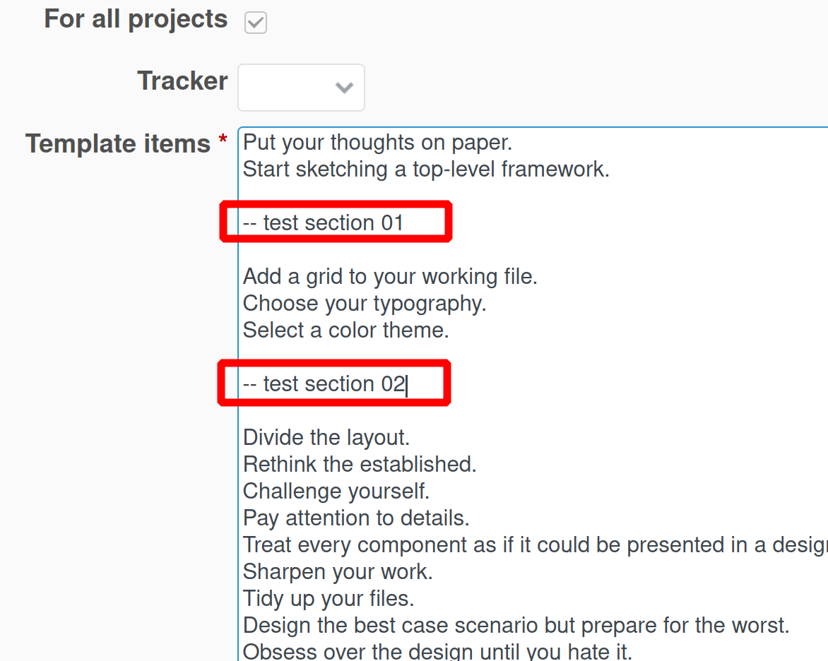The height and width of the screenshot is (661, 828).
Task: Click the red asterisk beside Template items
Action: pyautogui.click(x=229, y=143)
